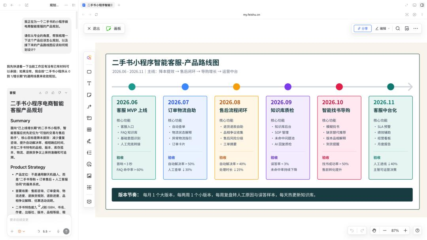Toggle voice input microphone in chat box
Image resolution: width=427 pixels, height=240 pixels.
pos(58,231)
